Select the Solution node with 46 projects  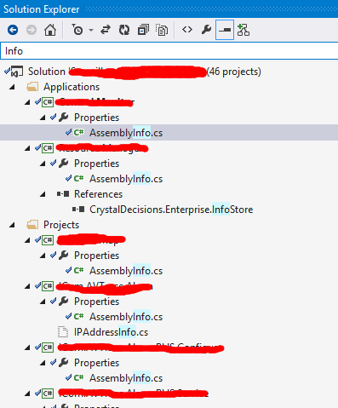144,72
